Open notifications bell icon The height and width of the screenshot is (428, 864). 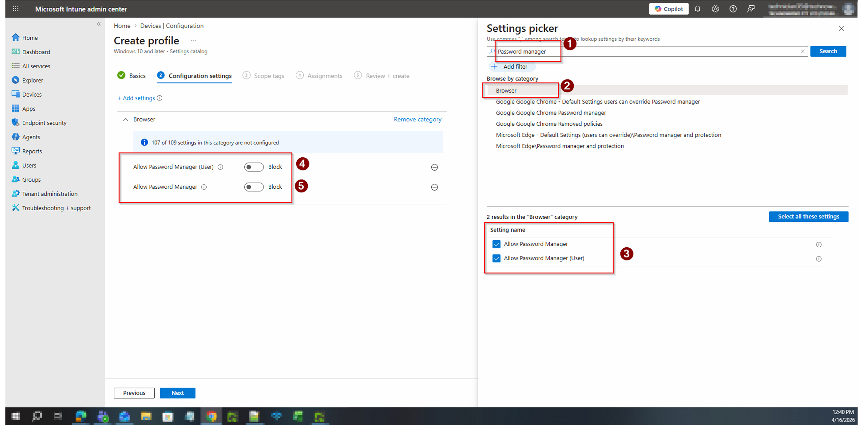click(697, 9)
